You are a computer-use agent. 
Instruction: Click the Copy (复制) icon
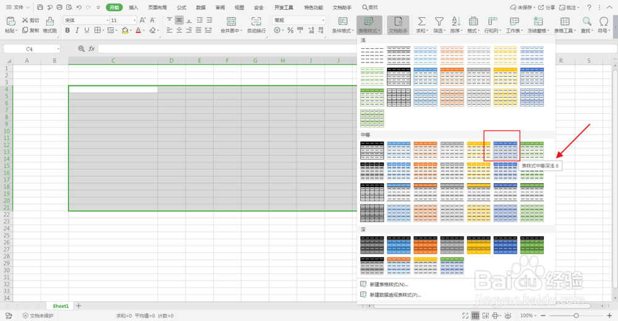[x=25, y=30]
